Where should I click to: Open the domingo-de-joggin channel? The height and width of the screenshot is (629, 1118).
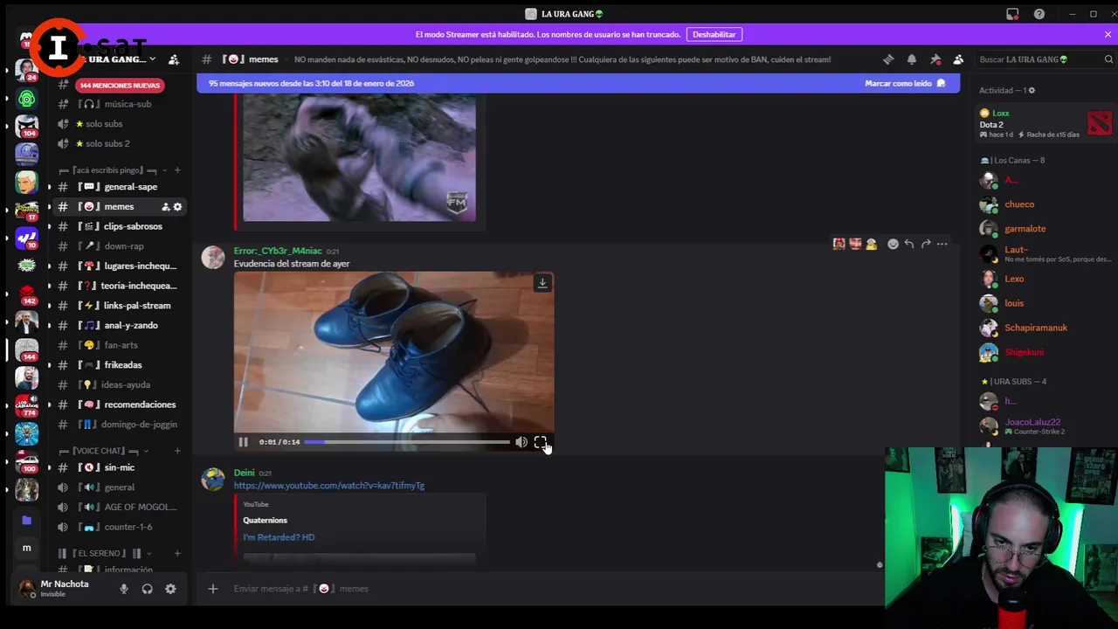click(119, 425)
